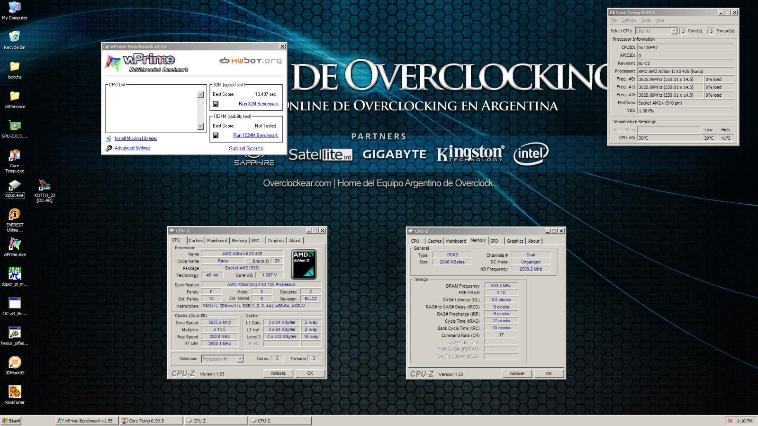Click save icon beside 1024M Best Score

216,135
